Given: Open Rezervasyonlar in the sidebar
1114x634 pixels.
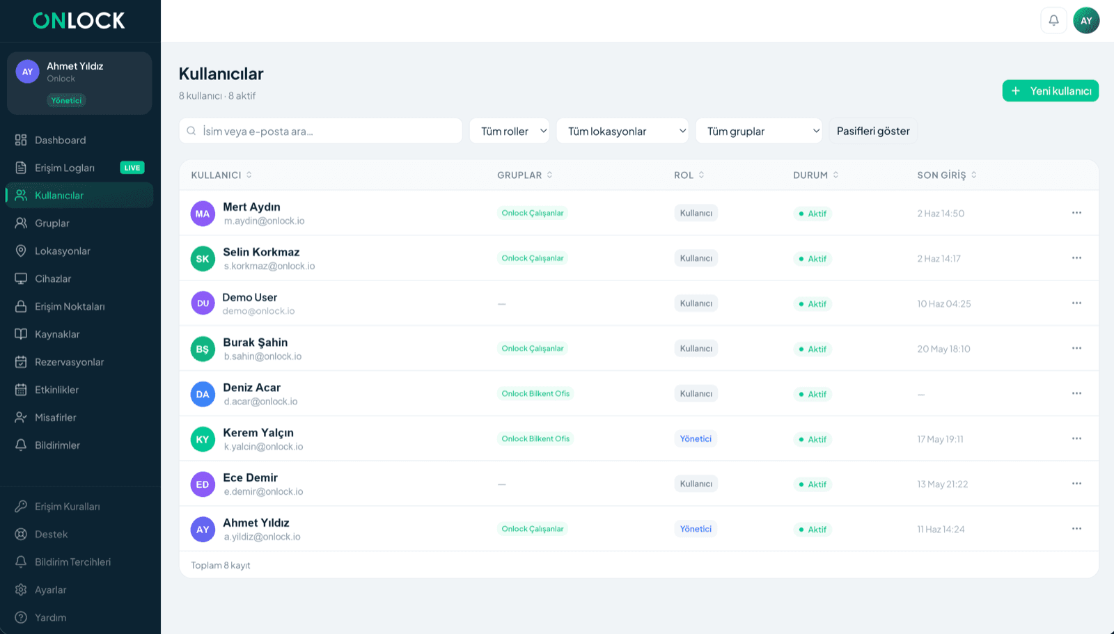Looking at the screenshot, I should tap(79, 362).
